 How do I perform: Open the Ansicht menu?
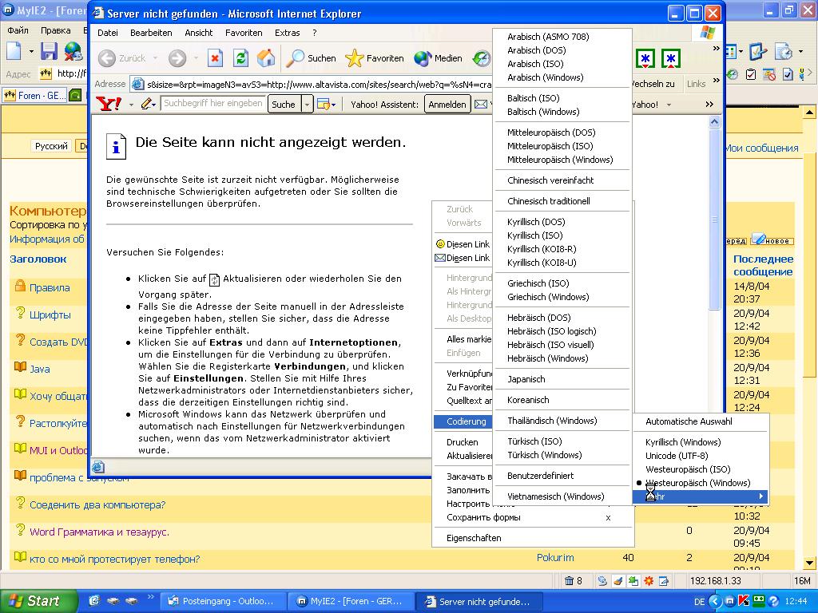pos(199,33)
